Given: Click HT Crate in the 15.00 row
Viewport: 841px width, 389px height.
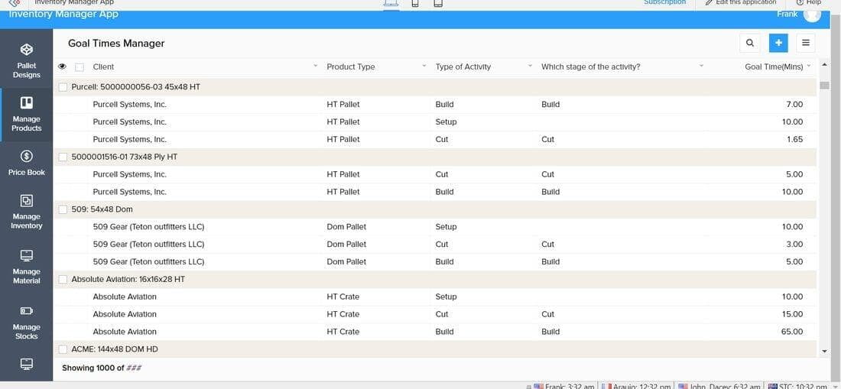Looking at the screenshot, I should (343, 314).
